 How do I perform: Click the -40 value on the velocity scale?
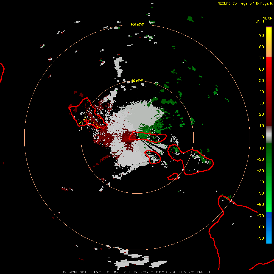coord(260,182)
